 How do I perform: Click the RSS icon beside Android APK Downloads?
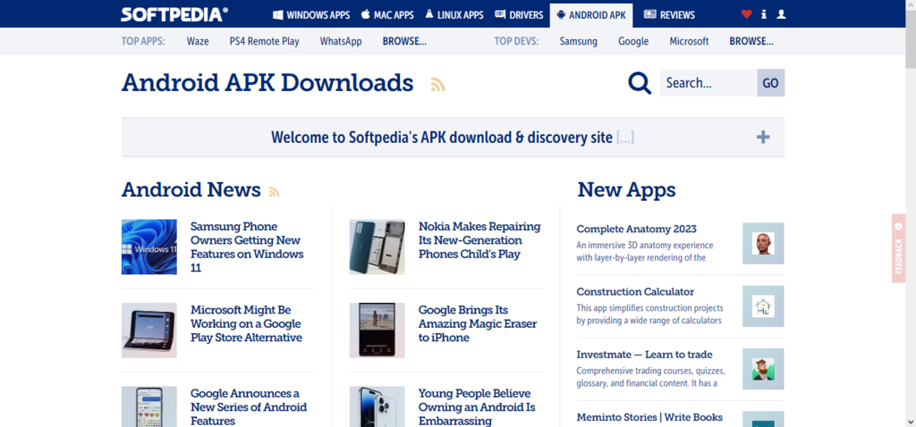(x=437, y=85)
